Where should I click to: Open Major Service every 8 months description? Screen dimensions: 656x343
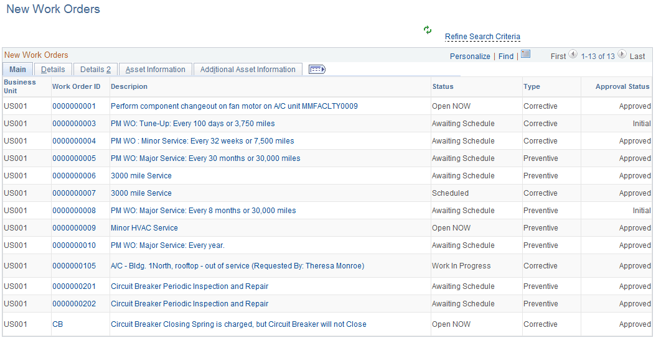click(x=204, y=211)
